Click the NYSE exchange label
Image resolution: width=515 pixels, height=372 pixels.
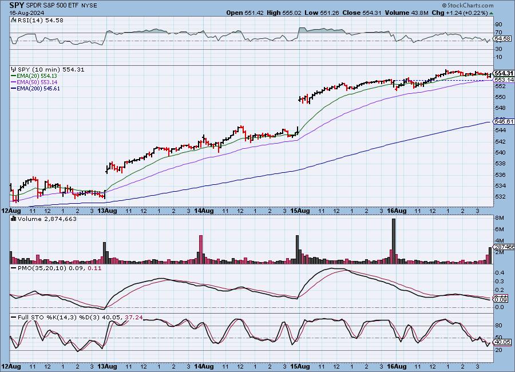click(89, 6)
